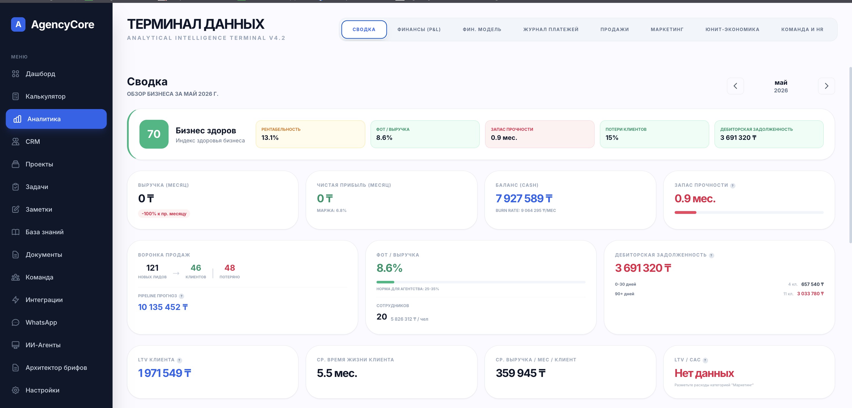Open the Финансы (P&L) tab
The height and width of the screenshot is (408, 852).
419,29
